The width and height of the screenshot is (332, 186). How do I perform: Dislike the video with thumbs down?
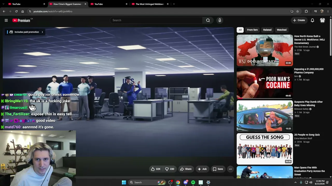170,169
